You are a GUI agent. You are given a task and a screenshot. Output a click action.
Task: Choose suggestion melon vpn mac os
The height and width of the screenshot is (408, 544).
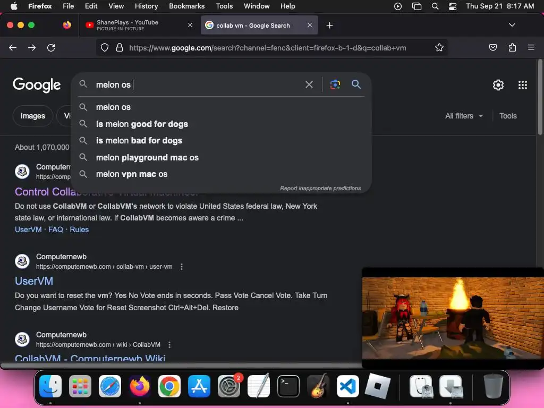point(221,174)
